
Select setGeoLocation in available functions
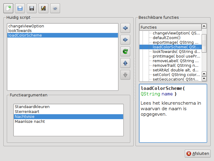click(176, 79)
